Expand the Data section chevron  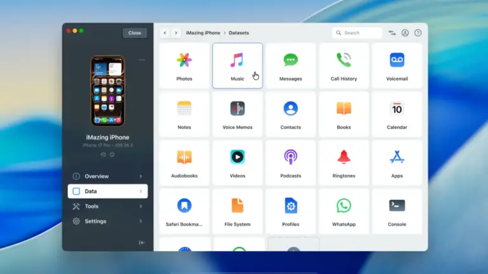[140, 192]
